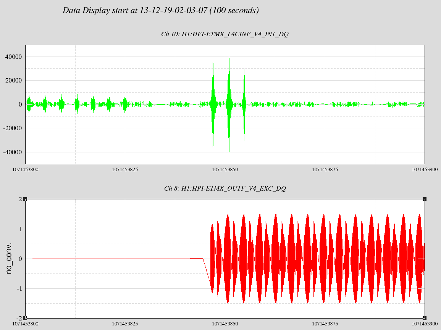Click the tallest green spike in the Ch 10 plot
This screenshot has width=441, height=330.
pos(229,104)
